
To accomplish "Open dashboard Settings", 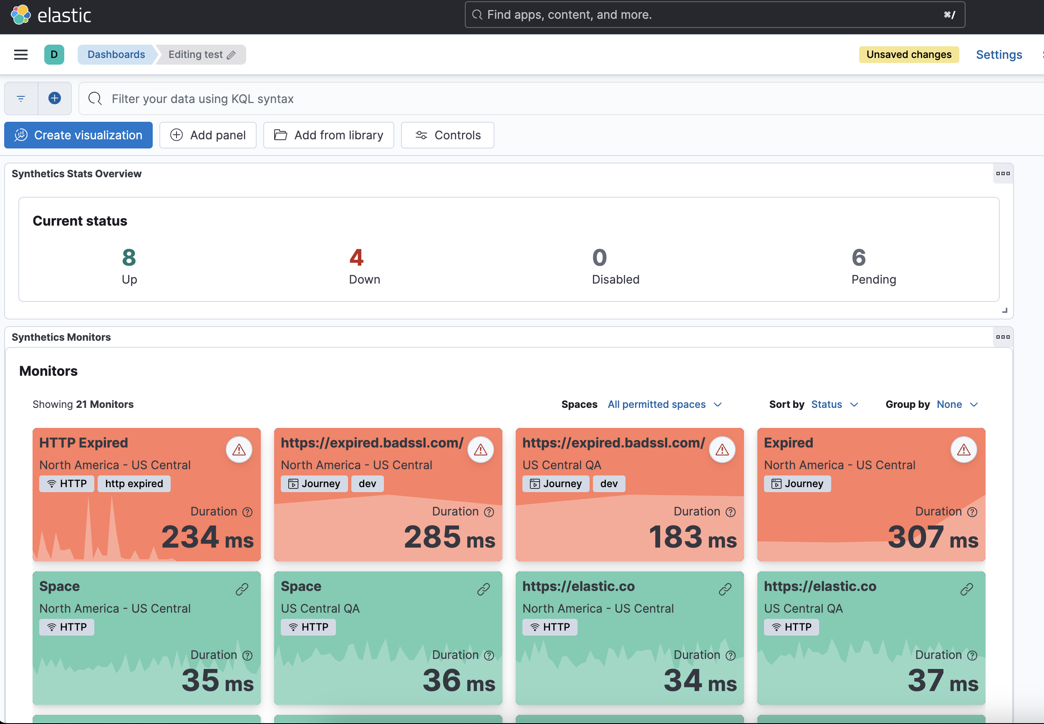I will pos(999,55).
